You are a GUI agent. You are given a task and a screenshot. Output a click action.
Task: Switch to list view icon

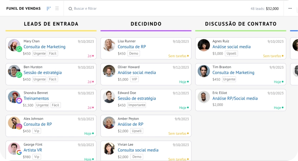tap(57, 9)
